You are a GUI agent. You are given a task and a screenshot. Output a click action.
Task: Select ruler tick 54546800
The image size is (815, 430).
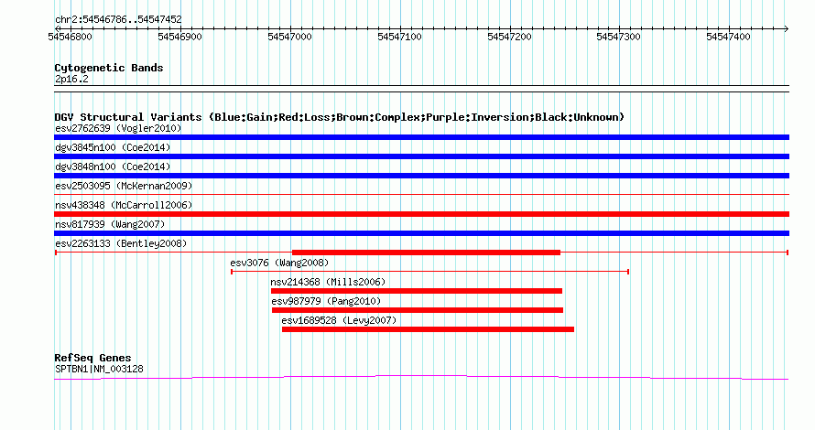coord(70,37)
